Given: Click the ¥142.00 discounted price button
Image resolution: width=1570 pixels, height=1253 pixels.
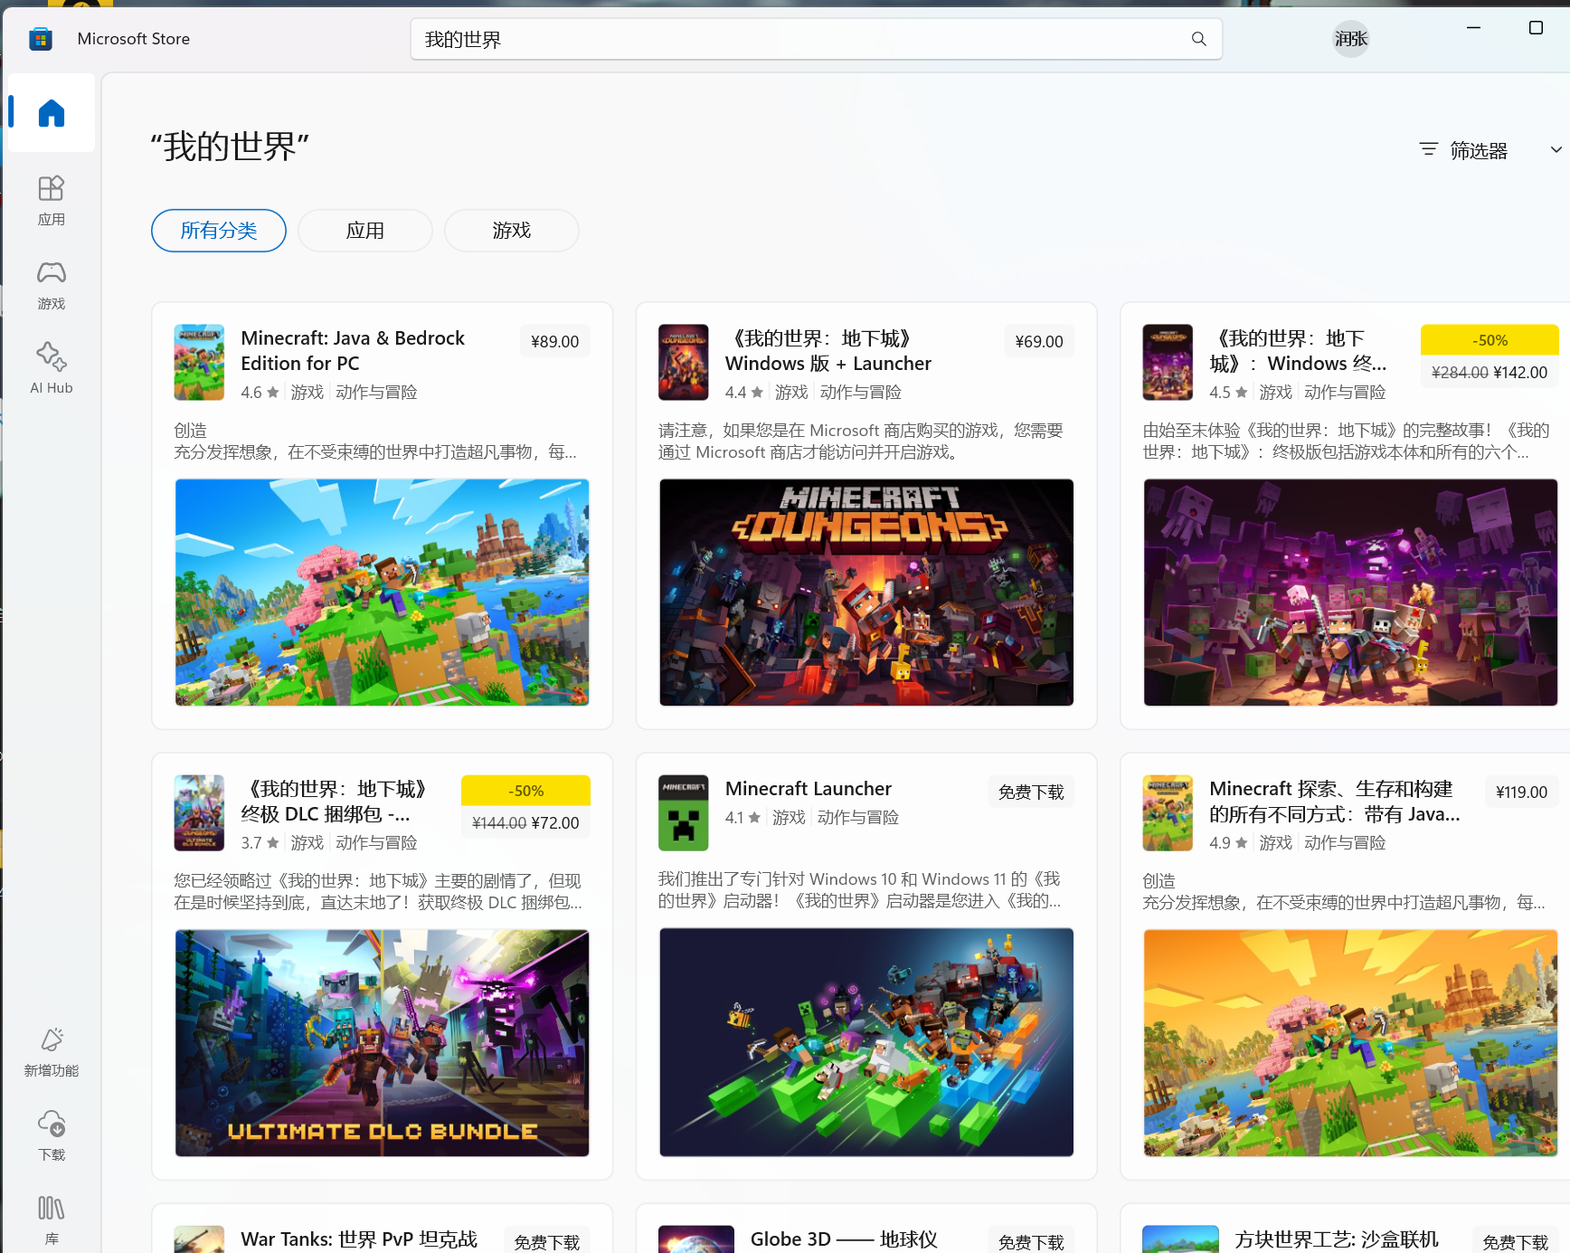Looking at the screenshot, I should coord(1490,372).
